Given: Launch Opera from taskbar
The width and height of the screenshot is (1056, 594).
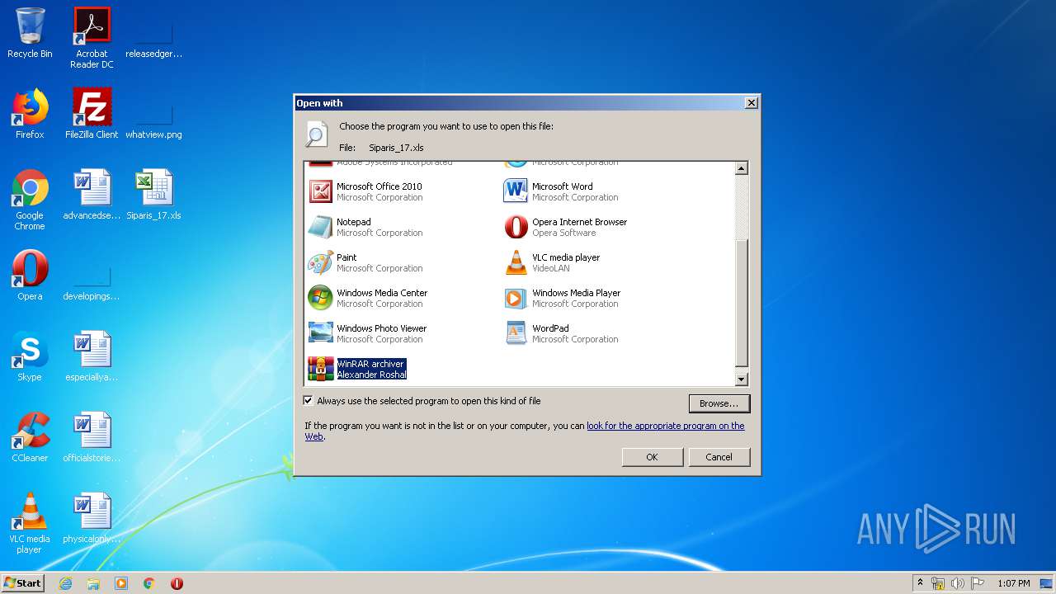Looking at the screenshot, I should [x=177, y=583].
